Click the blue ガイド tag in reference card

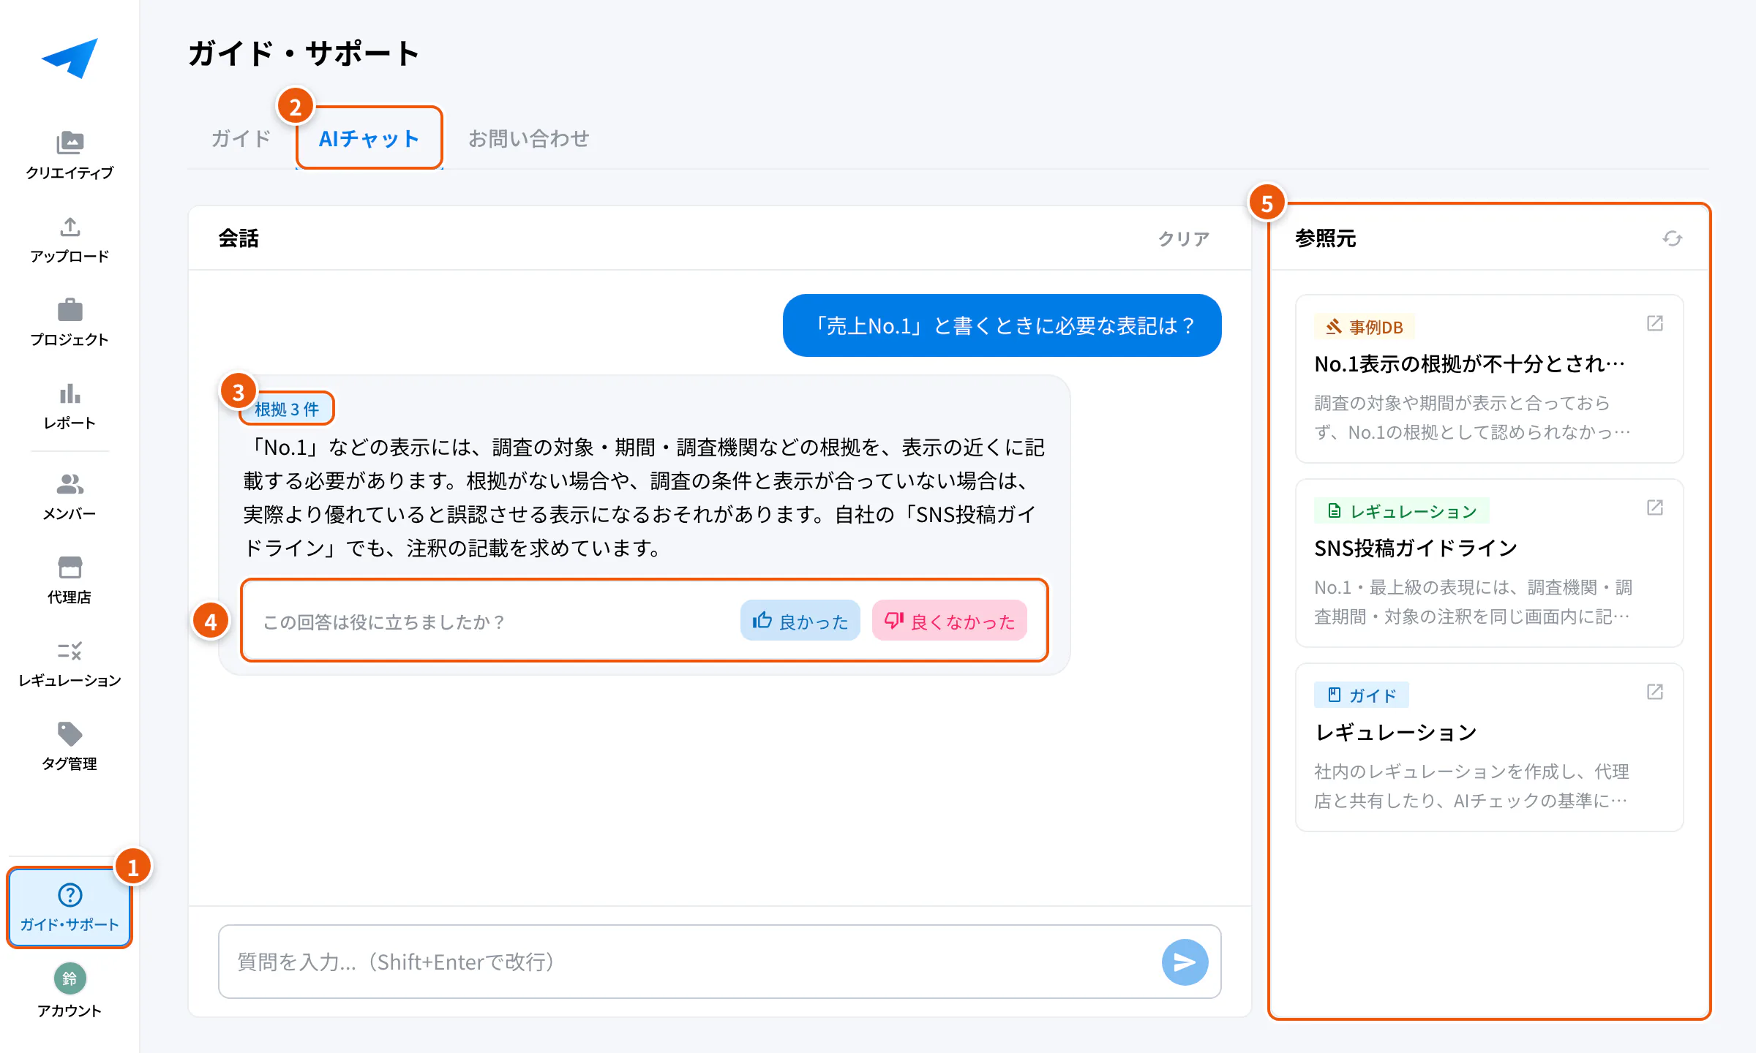1362,695
